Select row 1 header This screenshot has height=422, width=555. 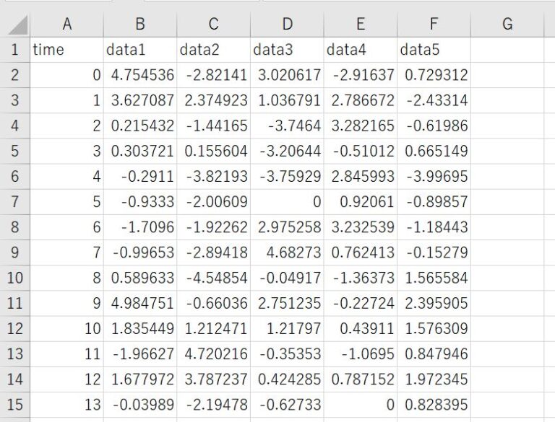[14, 50]
